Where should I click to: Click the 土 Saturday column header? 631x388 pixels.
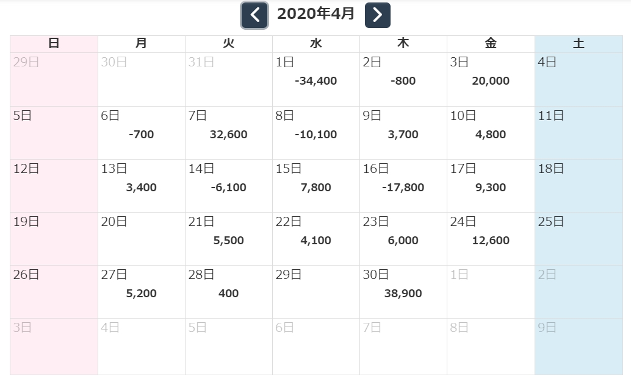(x=578, y=44)
